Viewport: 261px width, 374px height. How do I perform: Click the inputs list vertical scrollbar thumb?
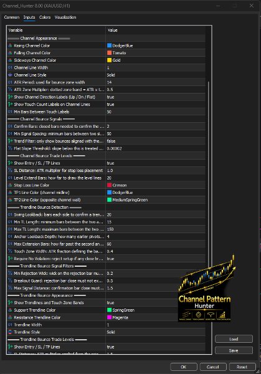coord(209,174)
